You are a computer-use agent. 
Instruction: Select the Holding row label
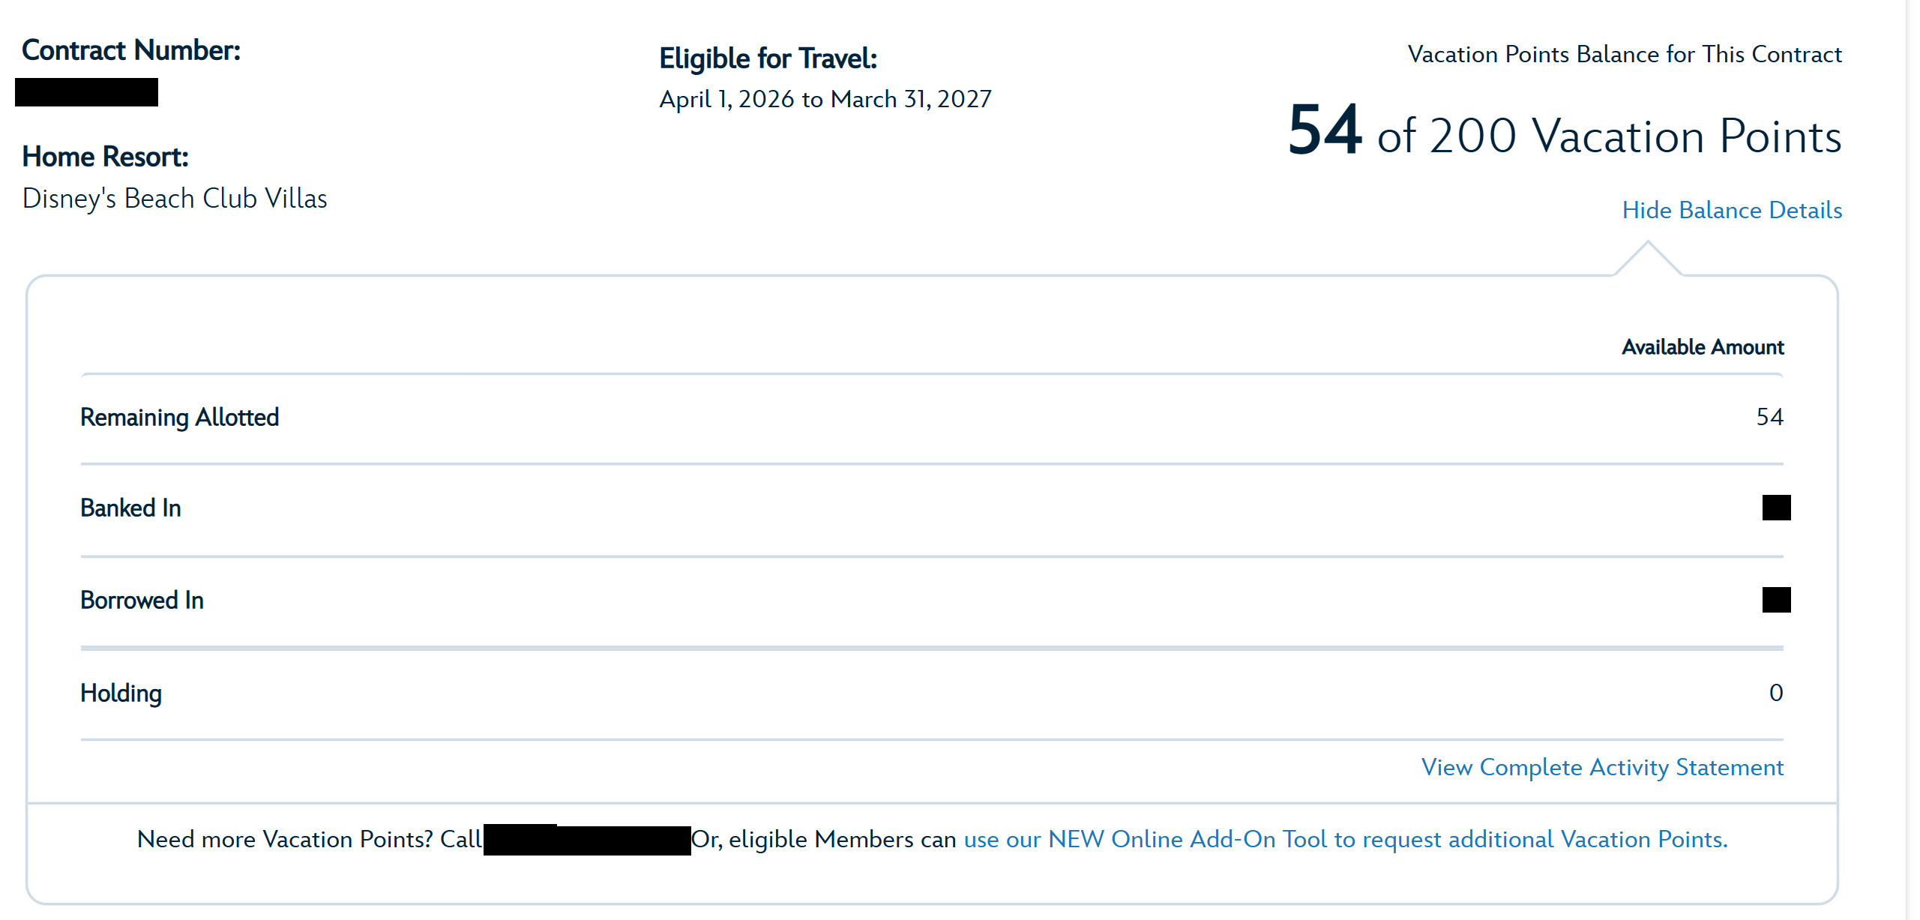tap(121, 693)
